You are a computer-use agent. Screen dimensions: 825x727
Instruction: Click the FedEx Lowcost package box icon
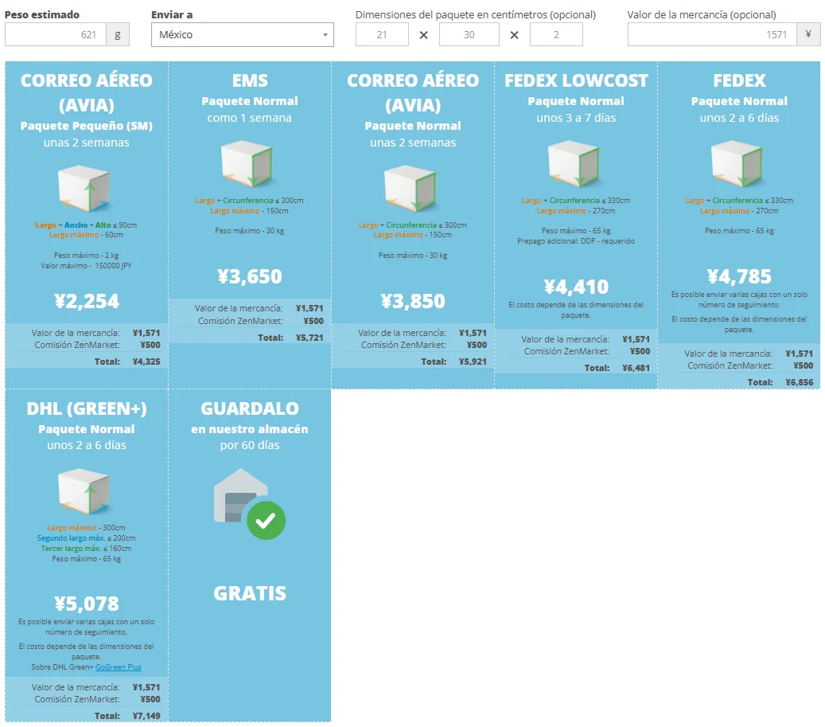coord(574,163)
